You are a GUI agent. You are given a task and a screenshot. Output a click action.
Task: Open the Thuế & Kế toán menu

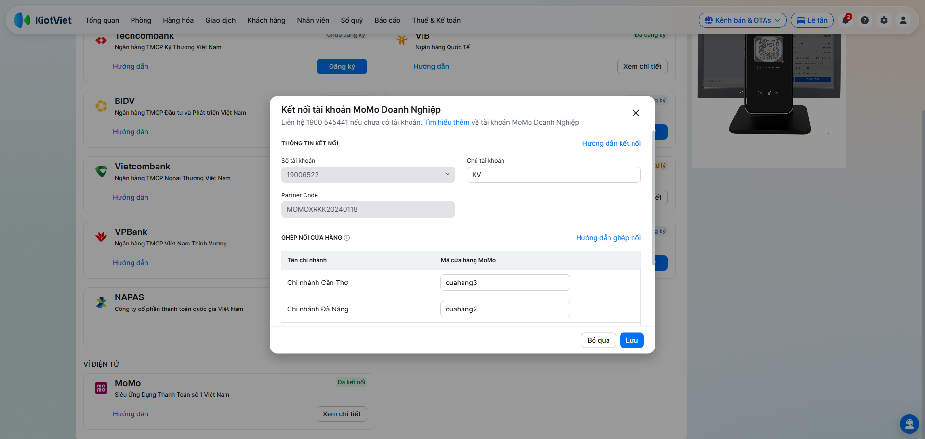point(436,20)
